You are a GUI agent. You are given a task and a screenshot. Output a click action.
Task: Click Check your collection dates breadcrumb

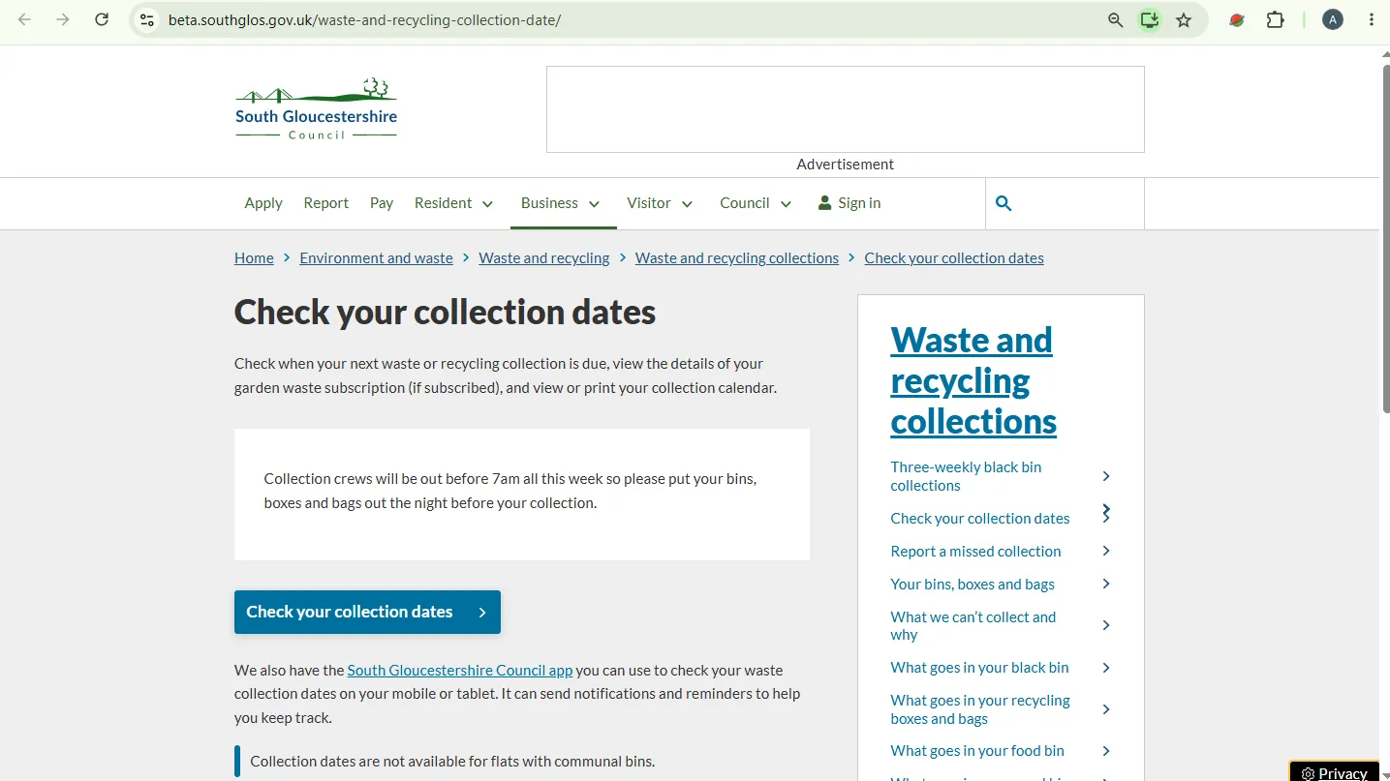point(954,257)
